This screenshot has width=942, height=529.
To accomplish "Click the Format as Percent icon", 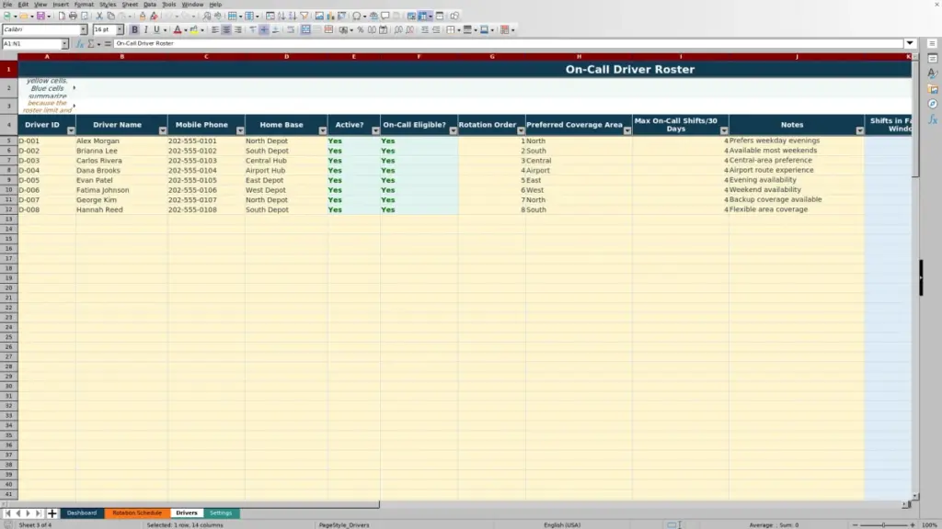I will tap(361, 29).
